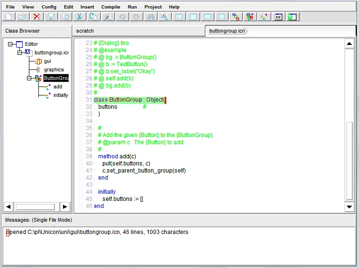Click class browser scroll left arrow

[x=9, y=207]
